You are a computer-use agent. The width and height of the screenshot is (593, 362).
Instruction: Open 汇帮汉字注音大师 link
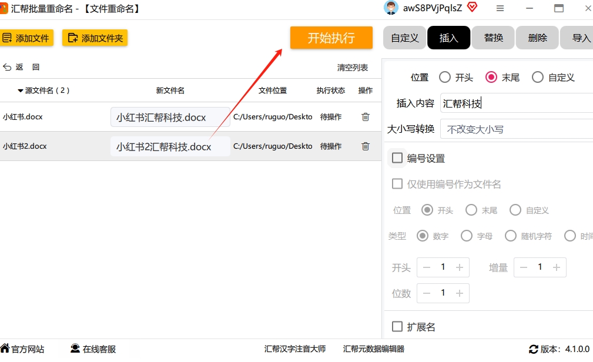tap(294, 348)
